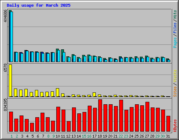
Task: Click the cyan pages bar for day 27
Action: (x=148, y=59)
